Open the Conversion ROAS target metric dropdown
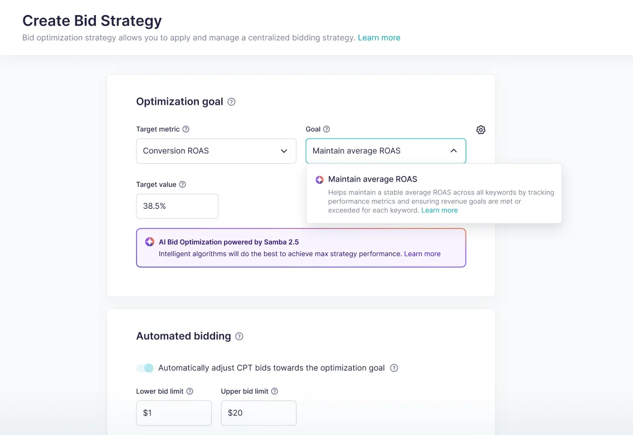 pos(216,151)
